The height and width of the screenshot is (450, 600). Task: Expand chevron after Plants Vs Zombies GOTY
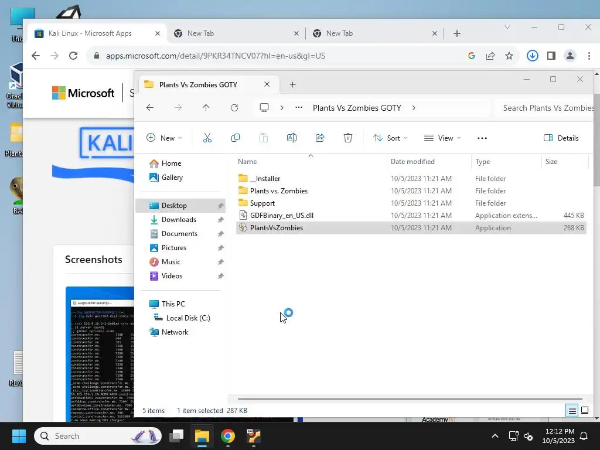coord(414,108)
